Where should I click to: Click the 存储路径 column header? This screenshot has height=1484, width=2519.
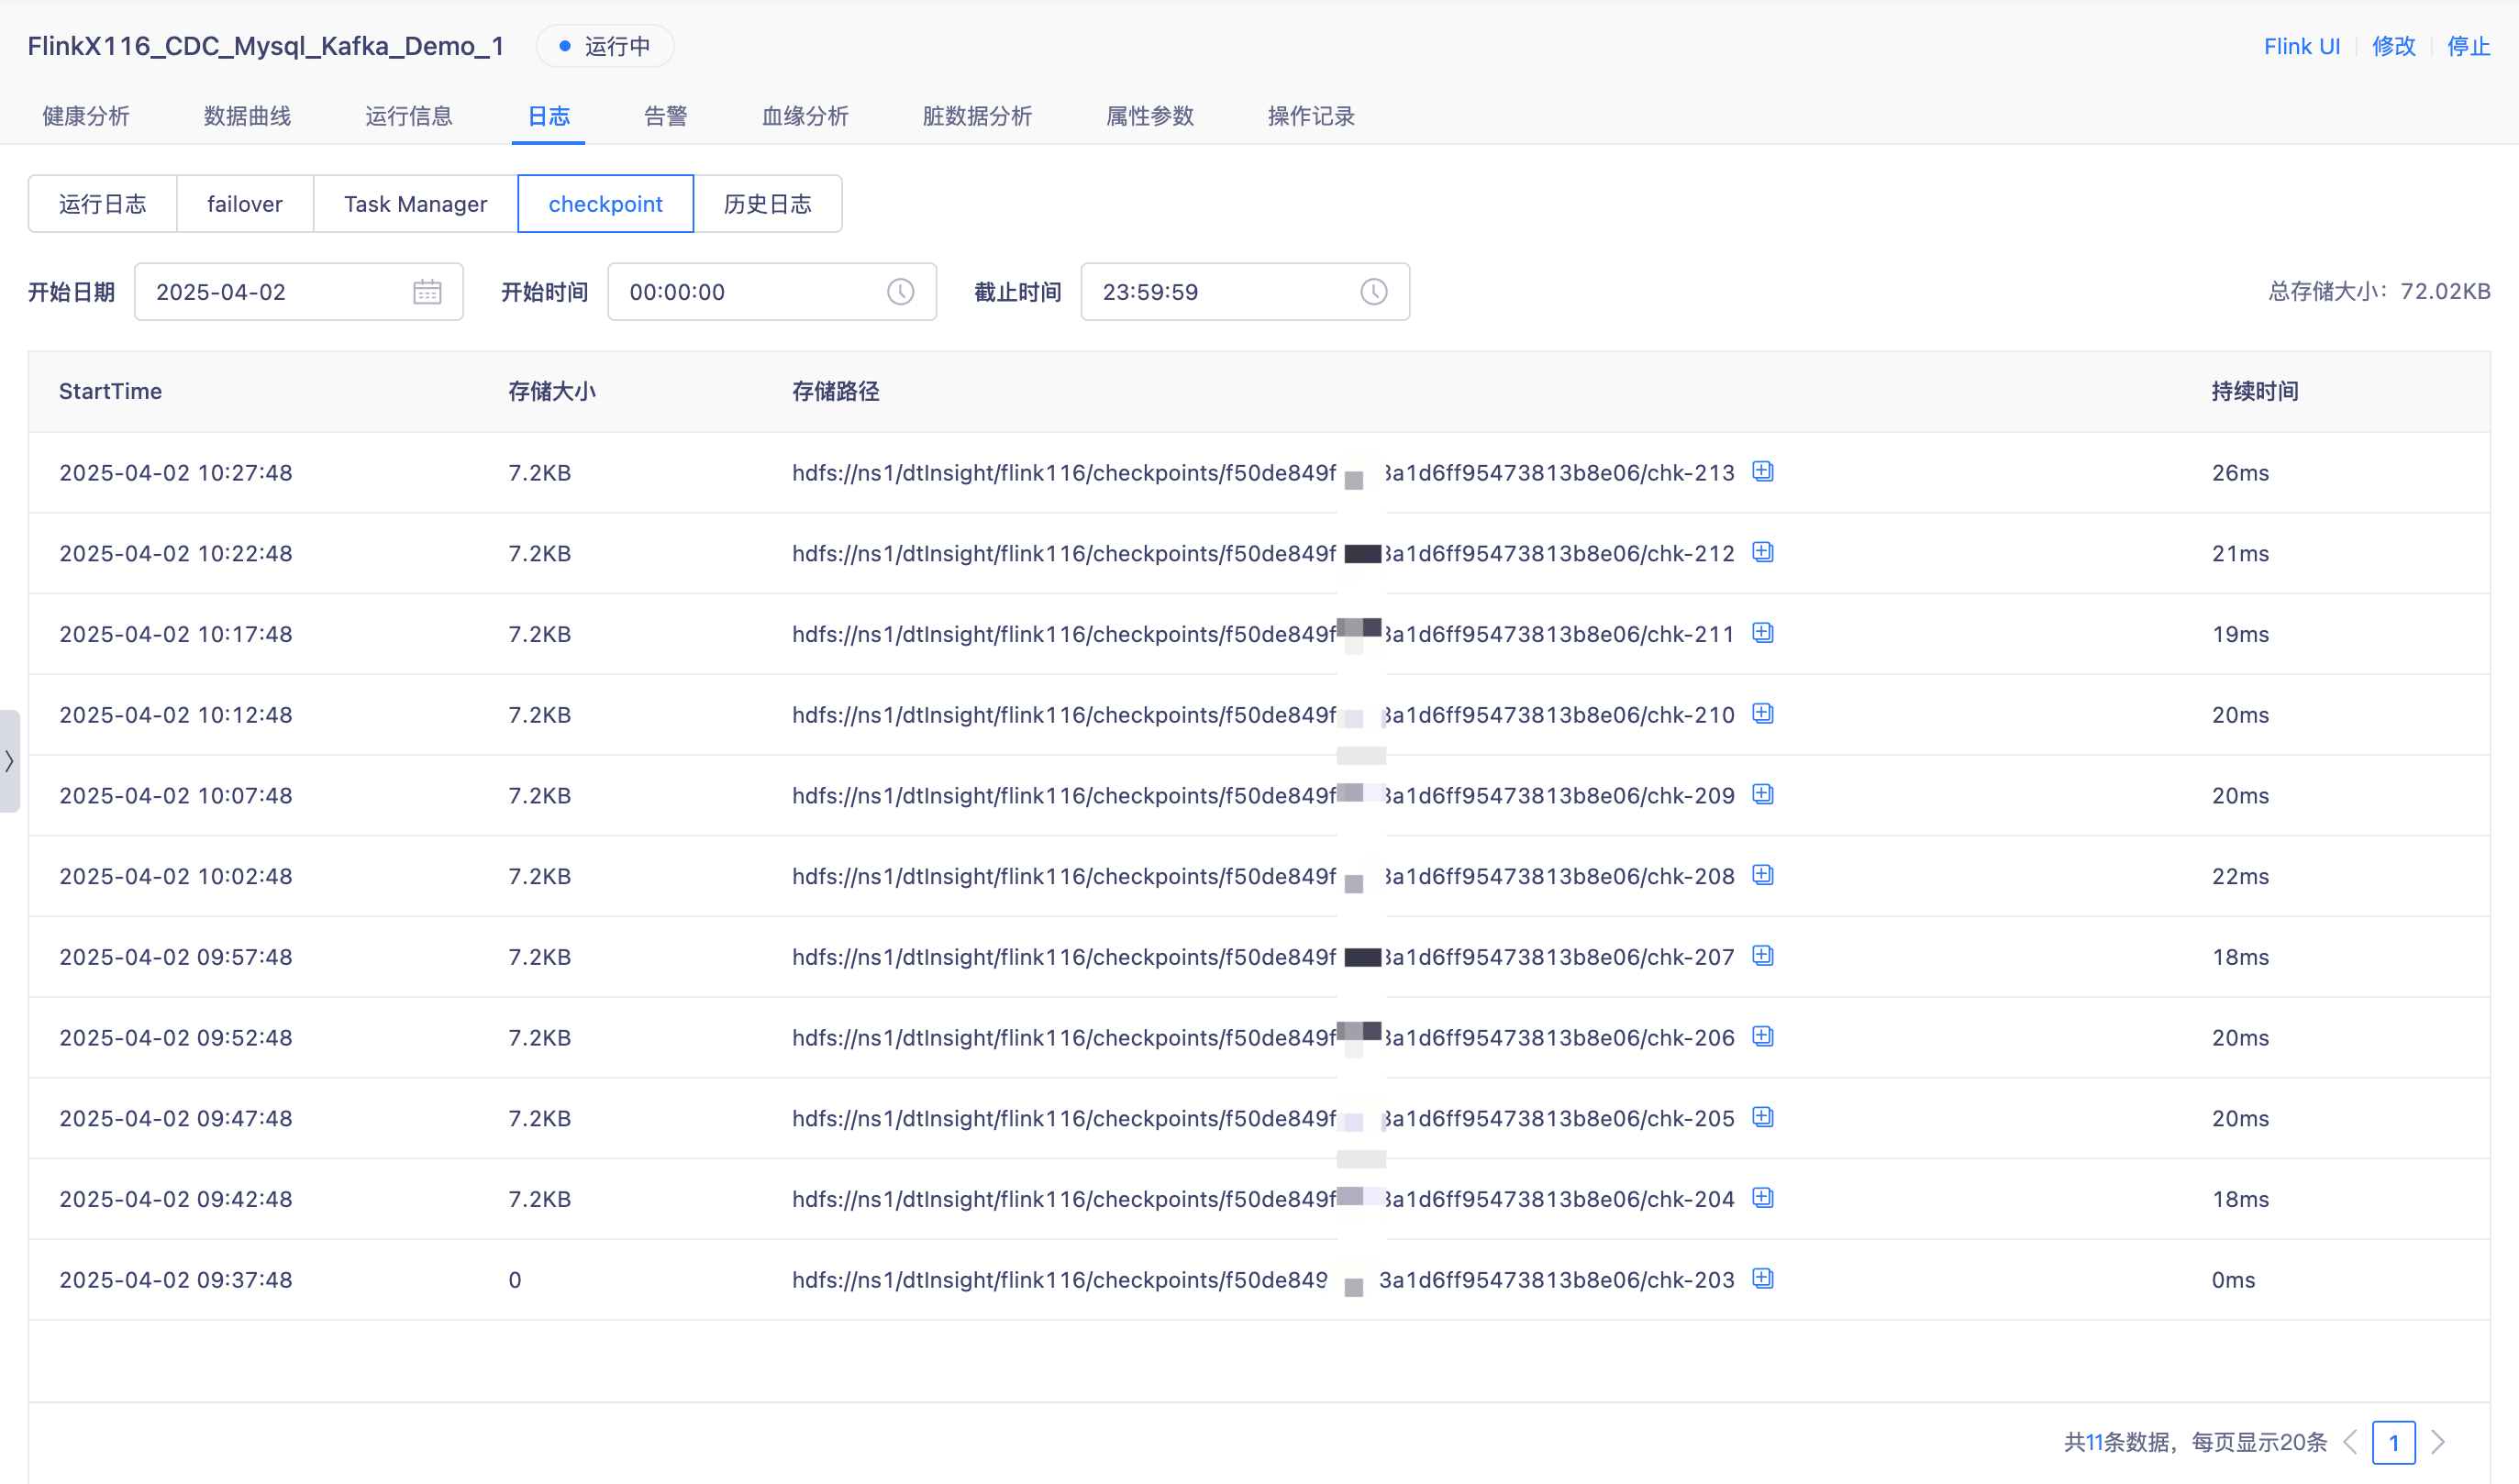point(836,391)
